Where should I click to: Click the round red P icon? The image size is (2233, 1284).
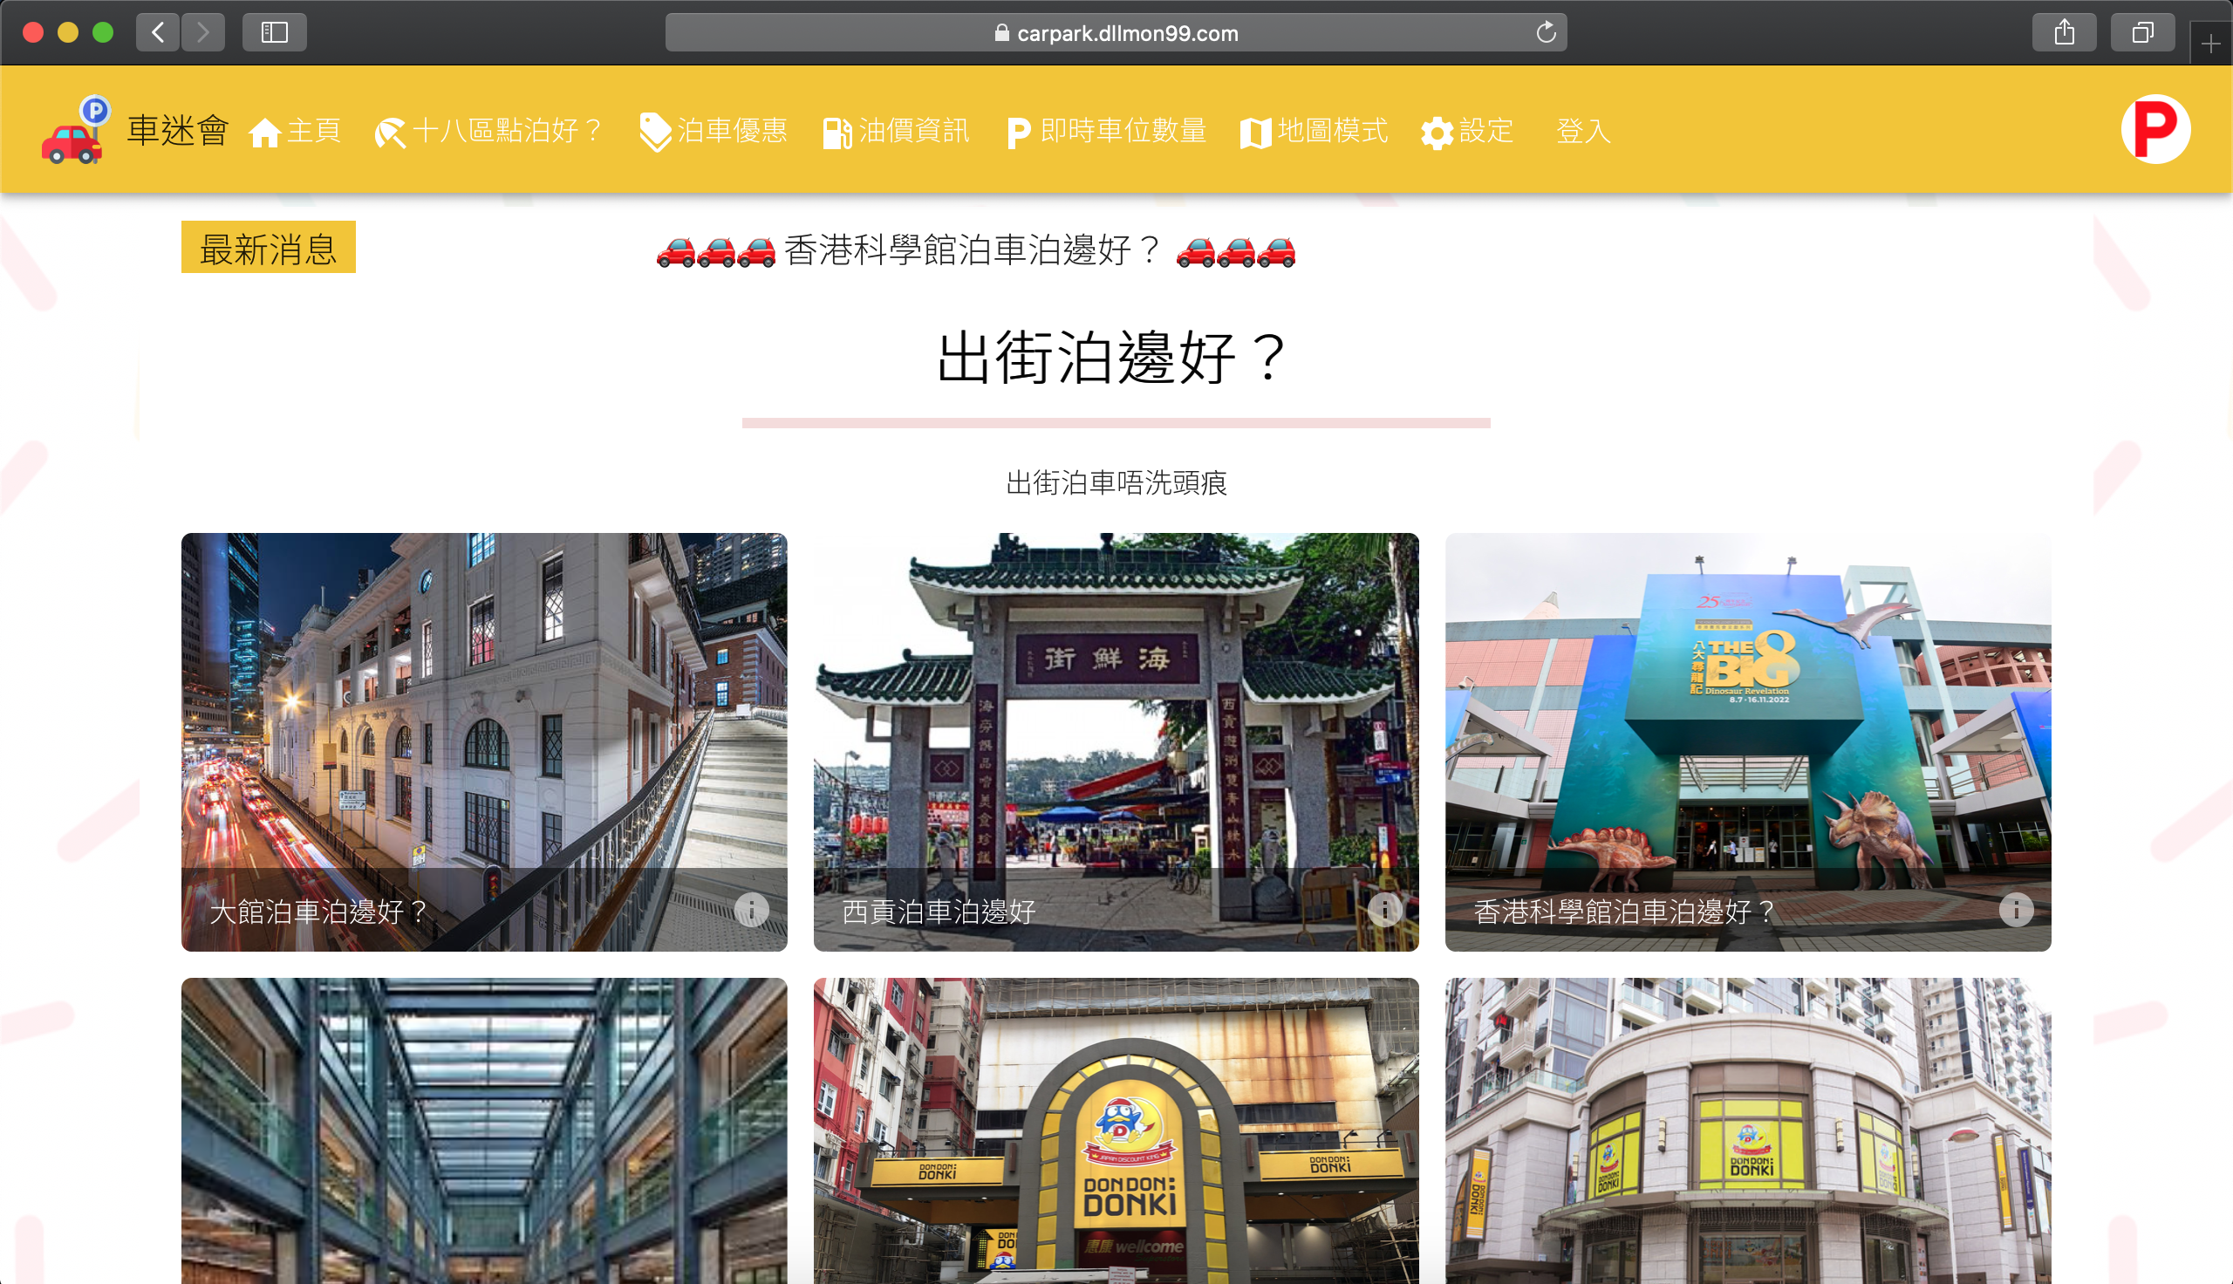(x=2154, y=130)
